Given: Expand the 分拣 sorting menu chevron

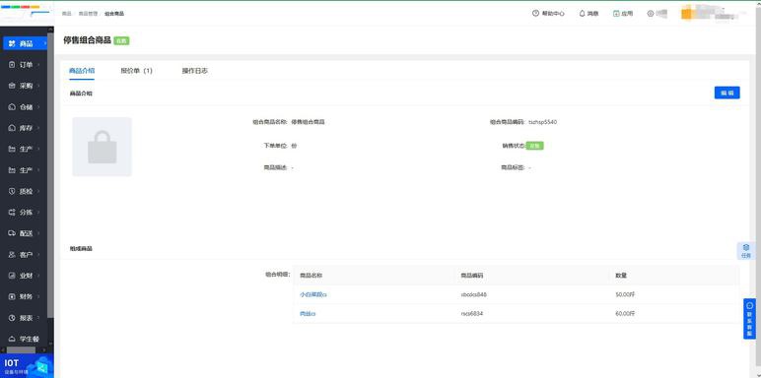Looking at the screenshot, I should pyautogui.click(x=38, y=213).
